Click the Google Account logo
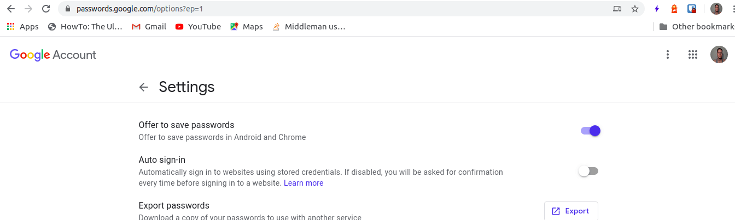Viewport: 735px width, 220px height. point(53,54)
